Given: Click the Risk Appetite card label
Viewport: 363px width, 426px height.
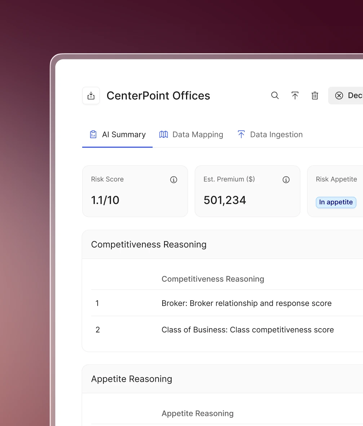Looking at the screenshot, I should [336, 179].
